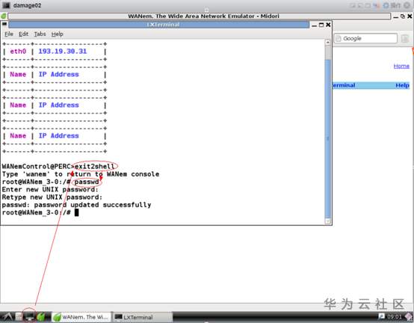Click the eth0 interface name in terminal
The image size is (414, 323).
click(x=18, y=52)
